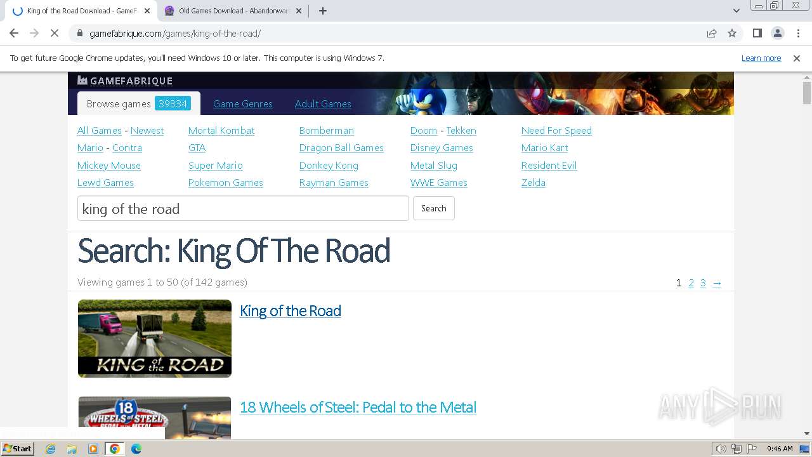
Task: Click the Chrome icon in the taskbar
Action: pyautogui.click(x=115, y=449)
